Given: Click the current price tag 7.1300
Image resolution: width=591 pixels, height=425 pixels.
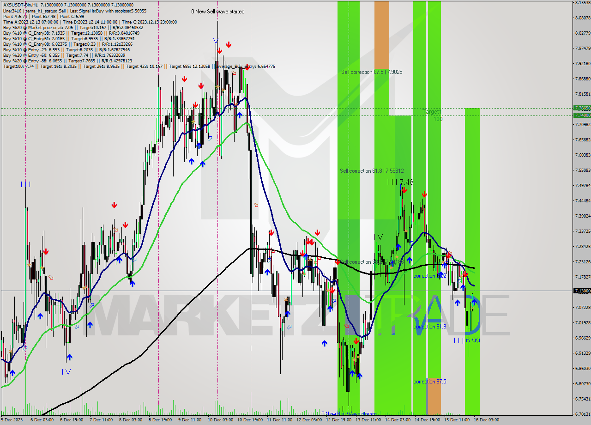Looking at the screenshot, I should [582, 291].
